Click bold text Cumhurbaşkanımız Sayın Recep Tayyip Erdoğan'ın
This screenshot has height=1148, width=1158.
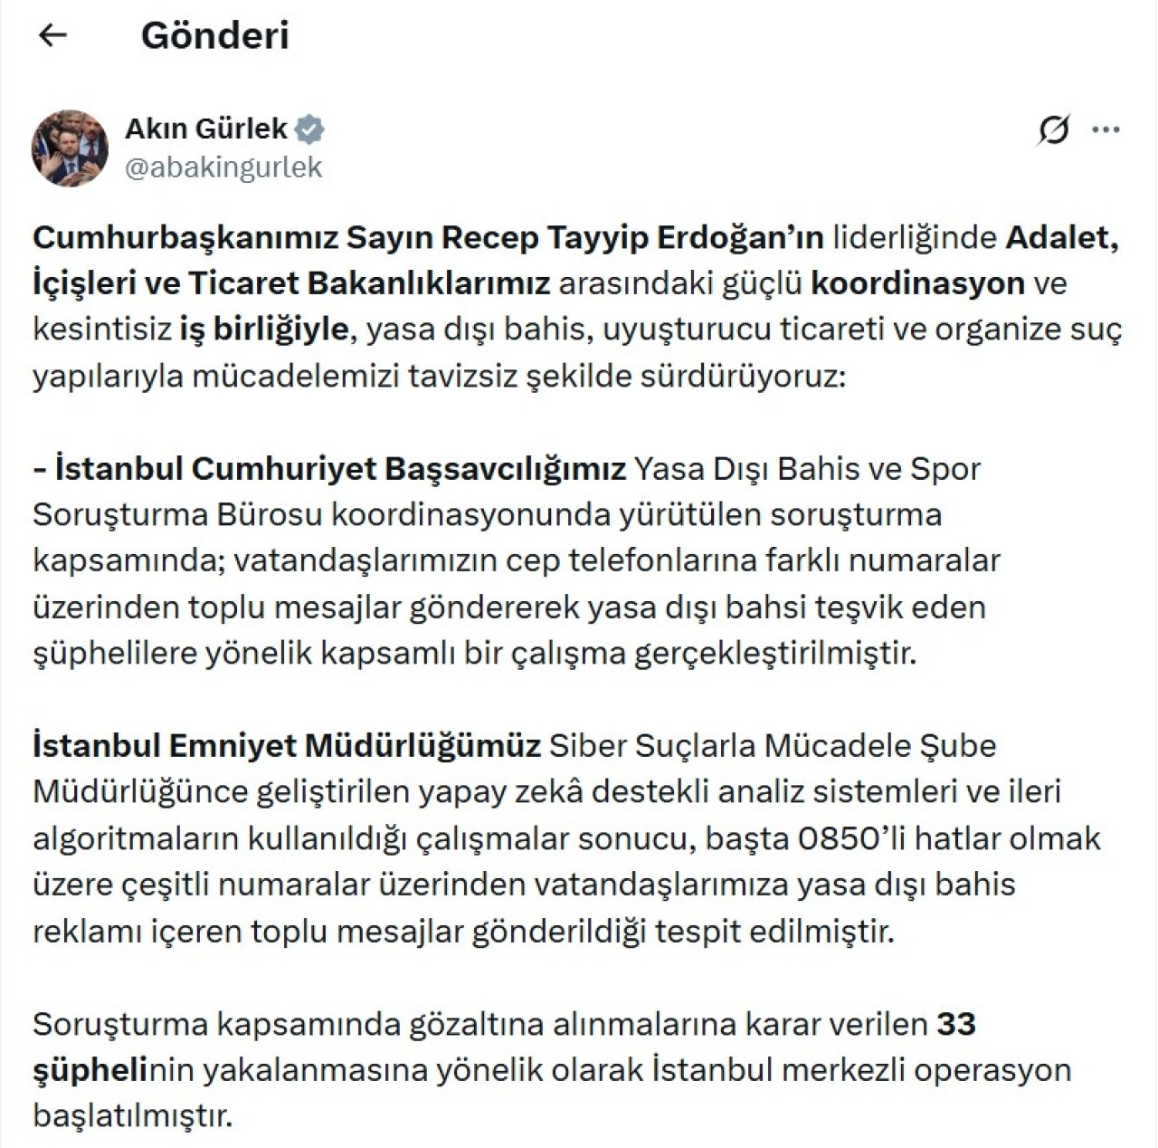click(429, 237)
